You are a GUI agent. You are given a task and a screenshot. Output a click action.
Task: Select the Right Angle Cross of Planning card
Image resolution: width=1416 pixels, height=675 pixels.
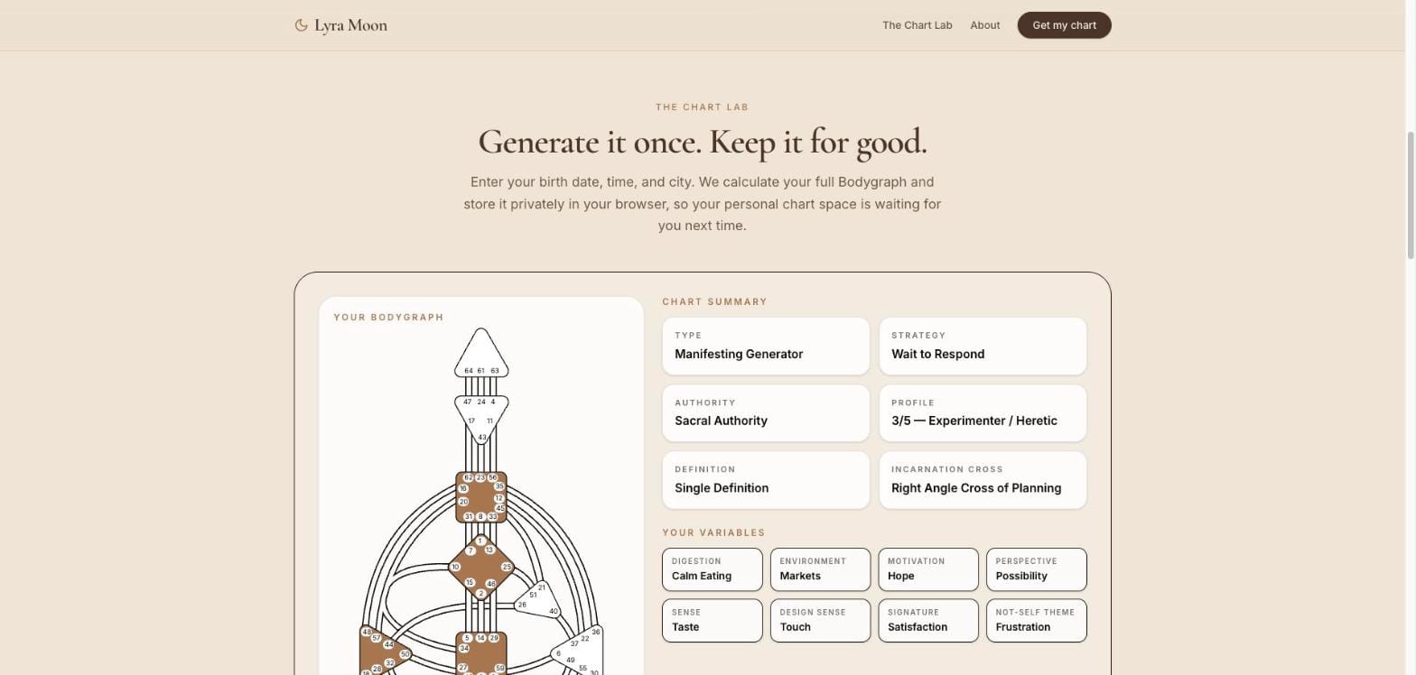point(983,480)
